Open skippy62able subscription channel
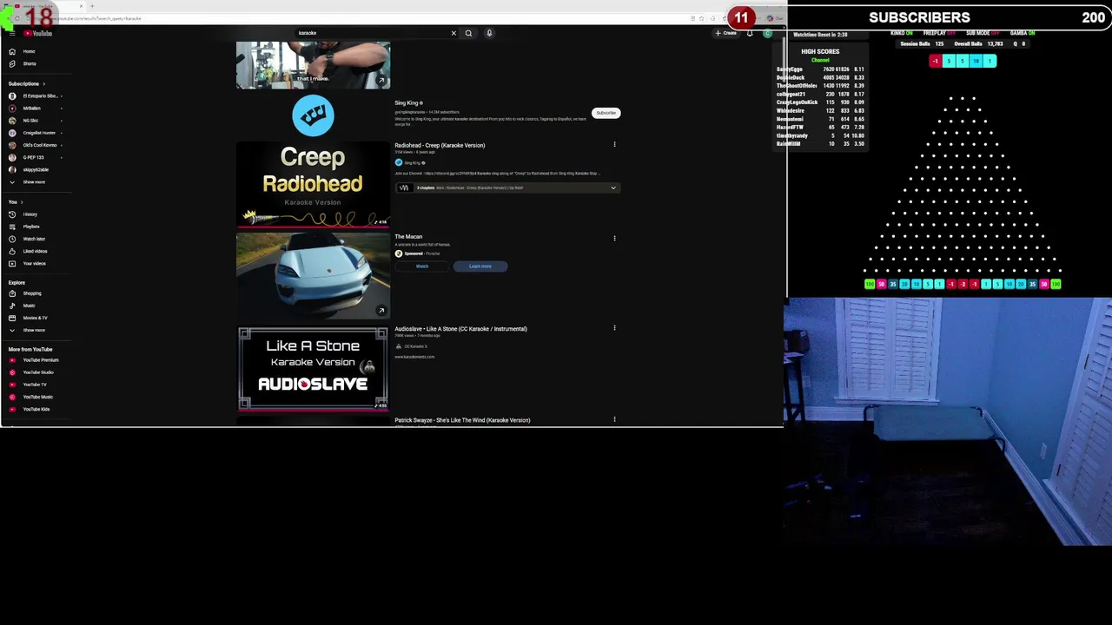Screen dimensions: 1112x625 [x=36, y=169]
